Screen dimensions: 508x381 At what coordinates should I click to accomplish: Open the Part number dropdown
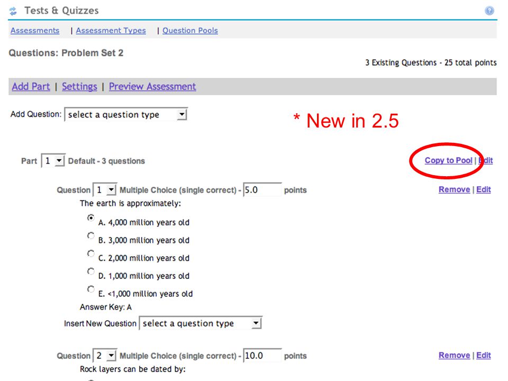[x=53, y=161]
